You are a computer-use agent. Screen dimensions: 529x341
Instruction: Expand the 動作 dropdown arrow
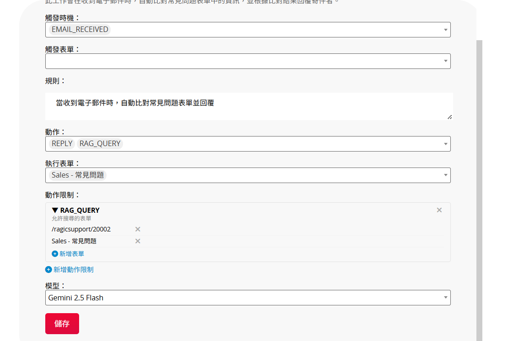point(445,144)
